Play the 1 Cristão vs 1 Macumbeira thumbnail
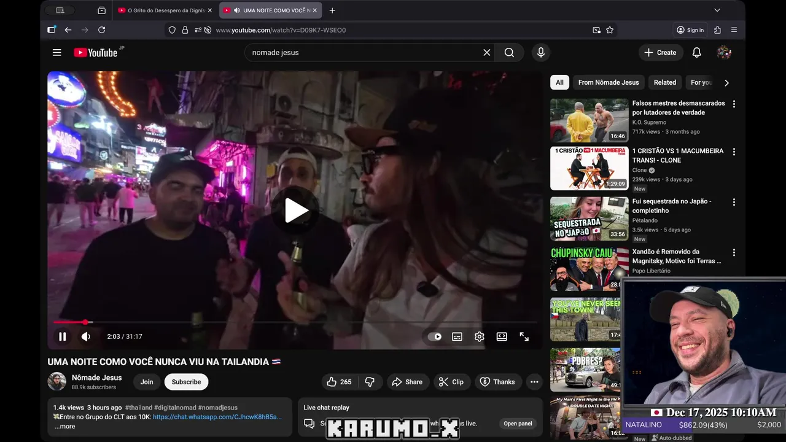This screenshot has height=442, width=786. 589,168
